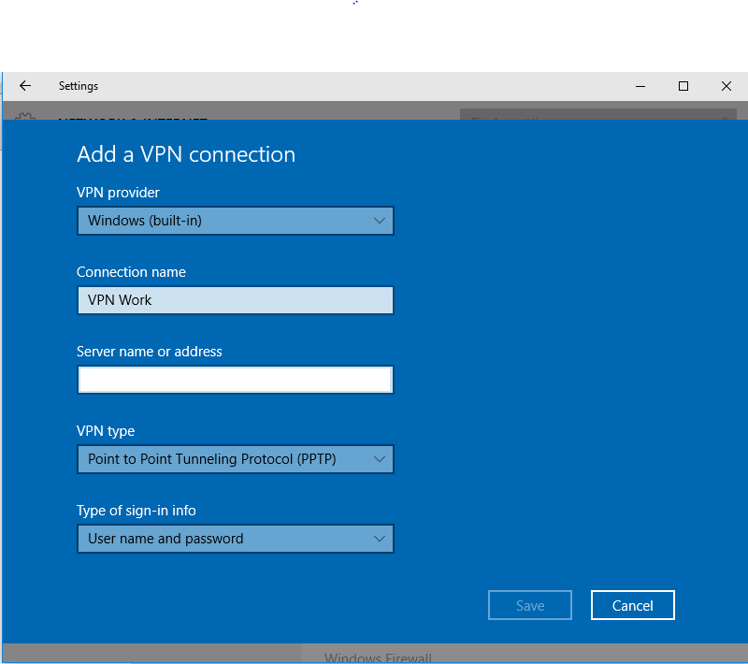Click the chevron arrow in VPN type box

pyautogui.click(x=380, y=459)
